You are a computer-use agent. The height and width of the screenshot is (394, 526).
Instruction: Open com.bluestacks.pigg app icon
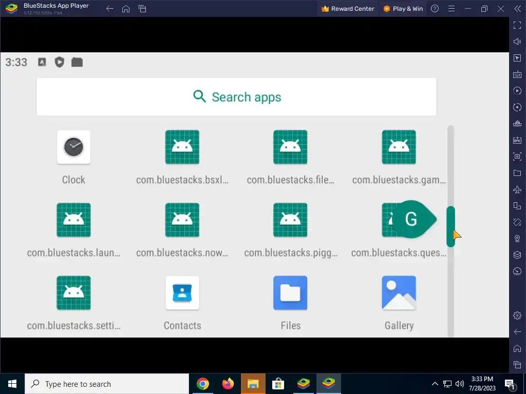[290, 220]
